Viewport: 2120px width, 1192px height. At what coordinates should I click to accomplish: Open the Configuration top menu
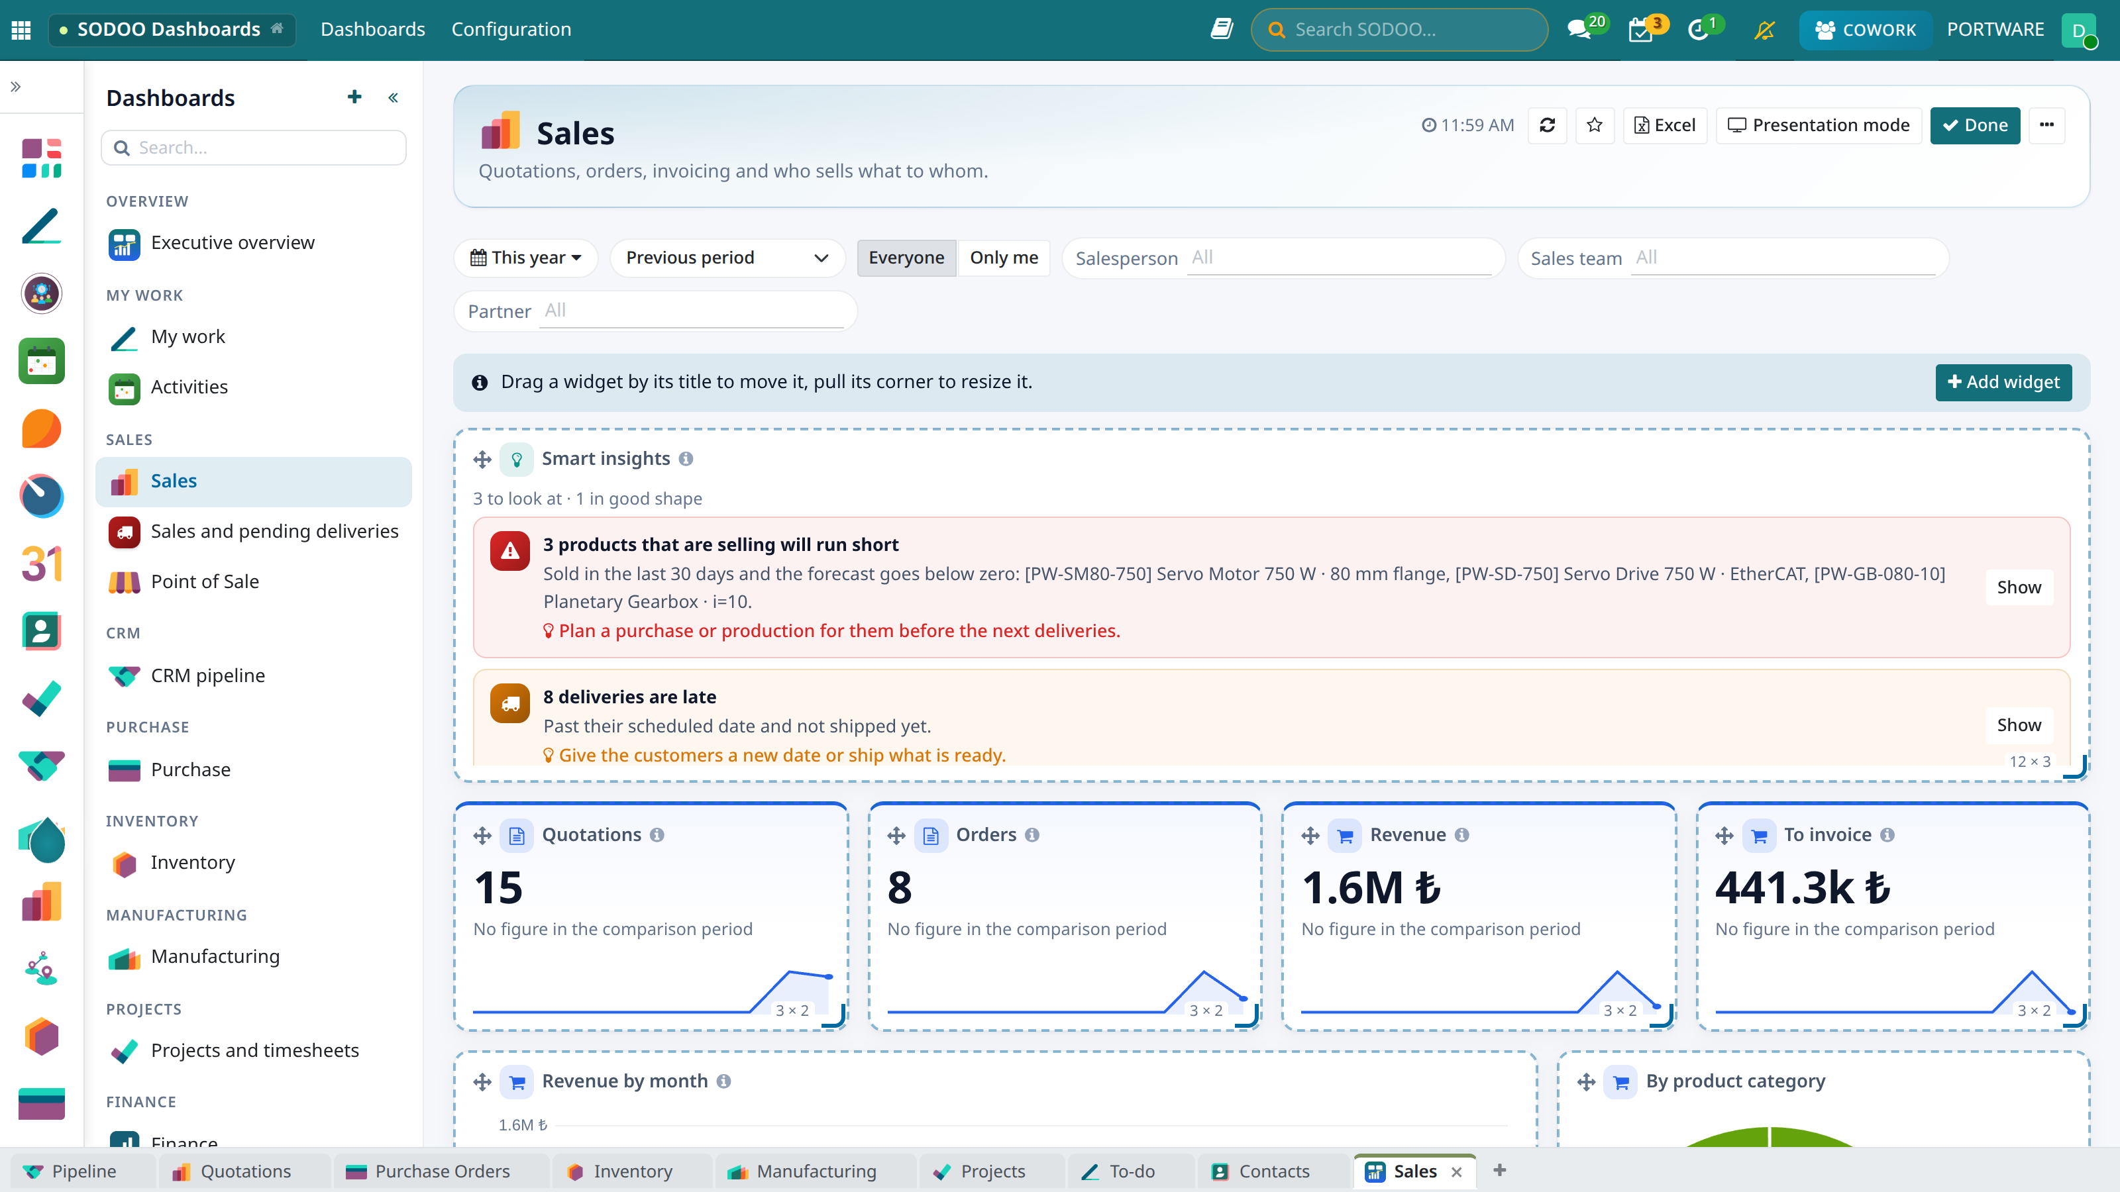(x=511, y=30)
